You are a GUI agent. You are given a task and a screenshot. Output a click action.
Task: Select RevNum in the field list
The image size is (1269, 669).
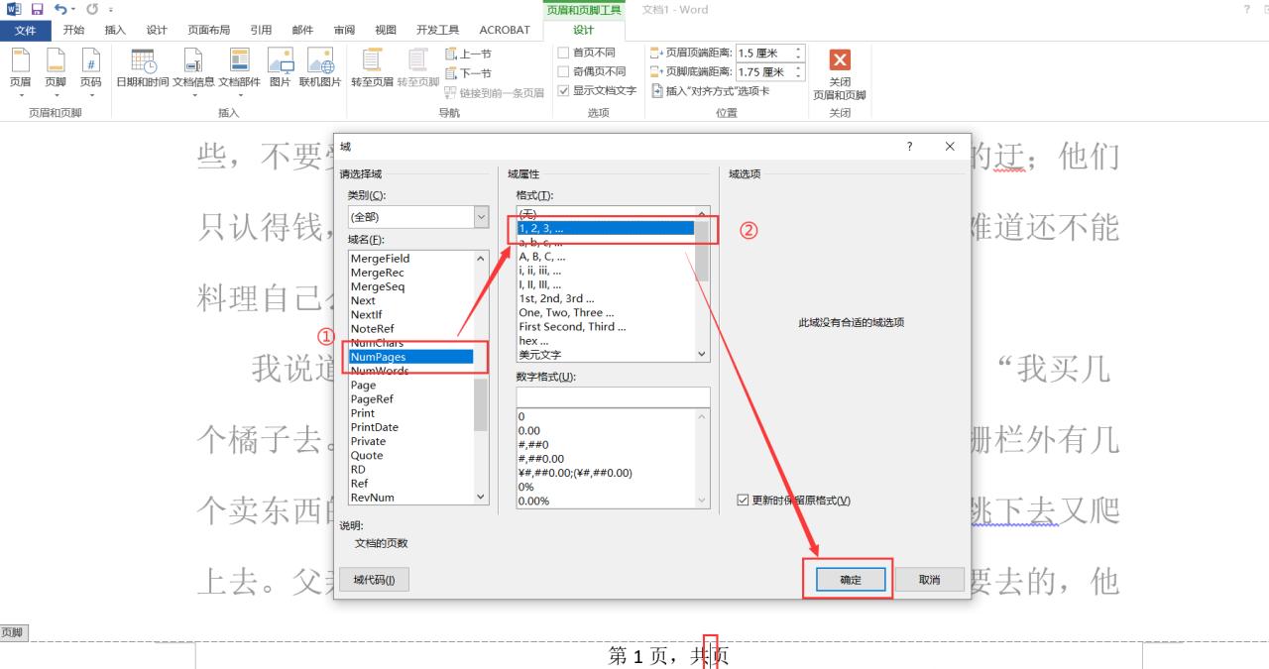410,498
